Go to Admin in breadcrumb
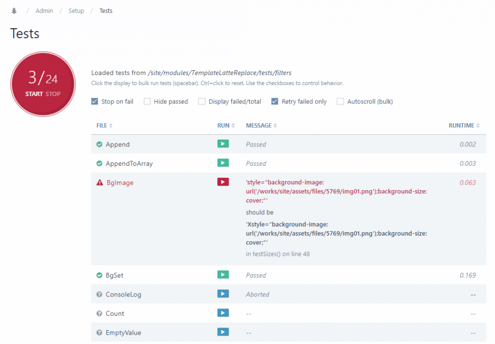The image size is (495, 344). click(44, 11)
